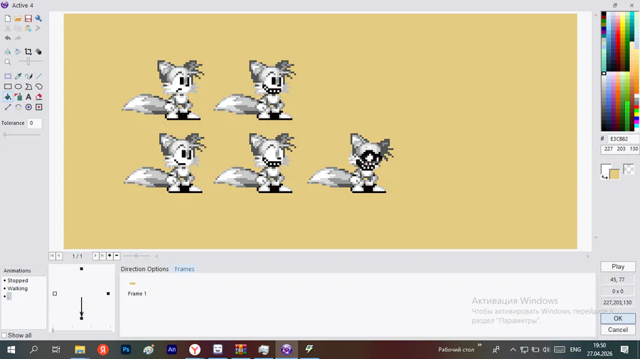
Task: Select the Rectangle shape tool
Action: click(8, 87)
